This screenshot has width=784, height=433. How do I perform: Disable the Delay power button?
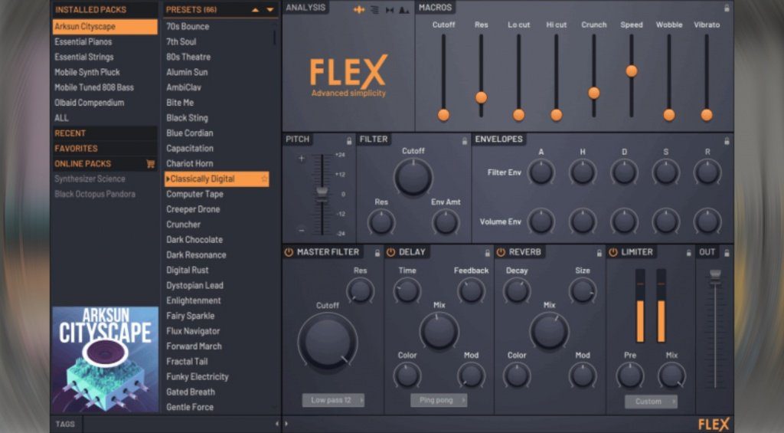point(391,252)
